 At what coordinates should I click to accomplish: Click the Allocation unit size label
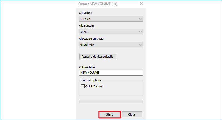tap(91, 39)
